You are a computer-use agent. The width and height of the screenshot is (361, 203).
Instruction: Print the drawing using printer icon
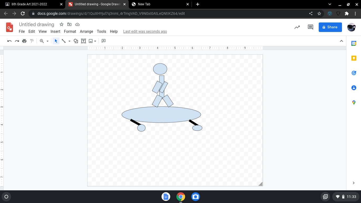(24, 41)
